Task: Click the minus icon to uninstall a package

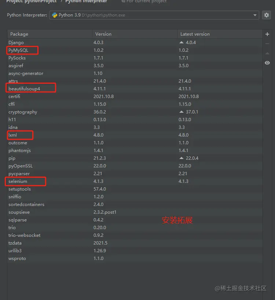Action: [267, 44]
